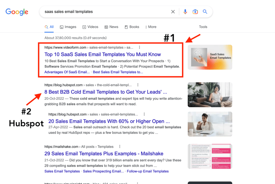275x184 pixels.
Task: Open 29 Sales Email Templates Mailshake link
Action: 104,153
